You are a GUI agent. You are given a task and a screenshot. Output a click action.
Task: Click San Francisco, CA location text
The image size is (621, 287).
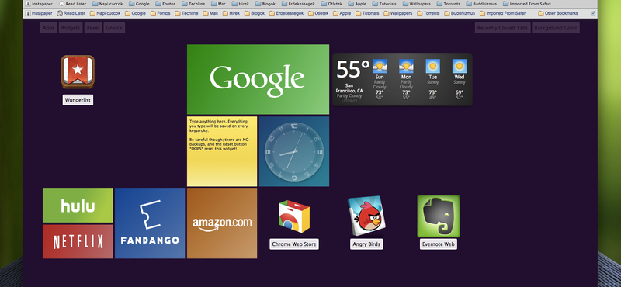tap(349, 88)
